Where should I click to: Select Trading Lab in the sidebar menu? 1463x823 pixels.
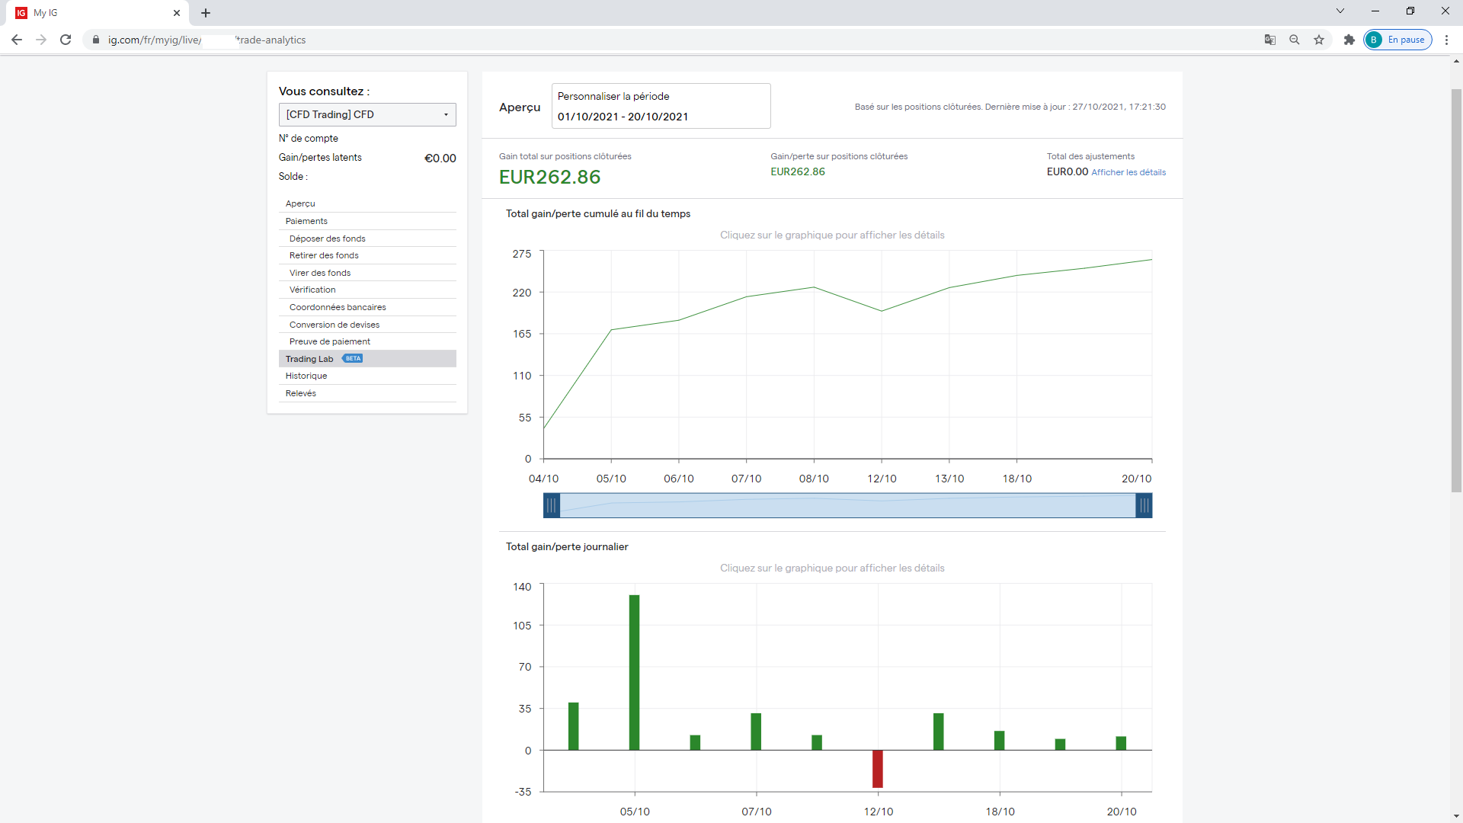click(x=309, y=359)
